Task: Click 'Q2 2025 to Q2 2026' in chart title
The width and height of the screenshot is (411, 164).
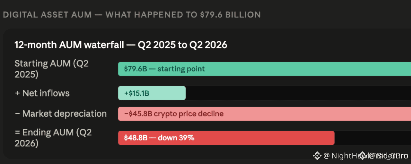Action: pyautogui.click(x=182, y=45)
